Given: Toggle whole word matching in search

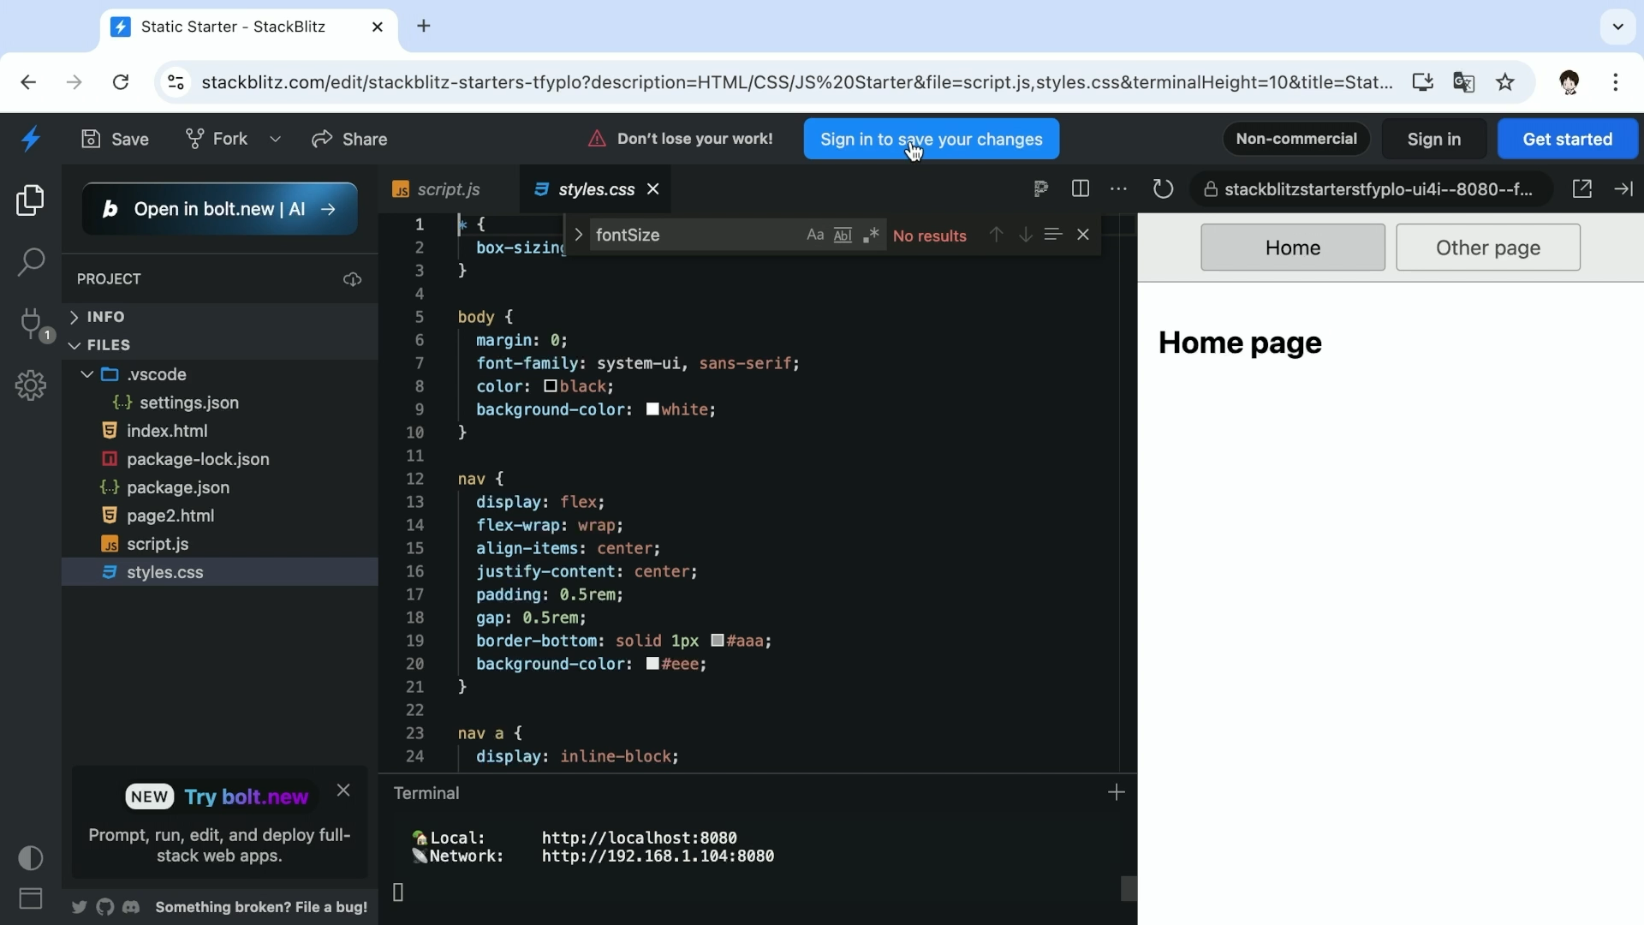Looking at the screenshot, I should (844, 235).
